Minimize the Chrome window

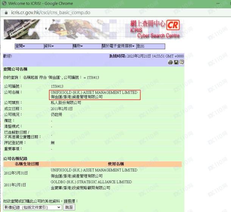218,3
